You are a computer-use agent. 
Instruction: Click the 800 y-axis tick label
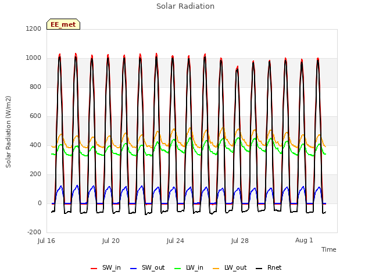35,87
